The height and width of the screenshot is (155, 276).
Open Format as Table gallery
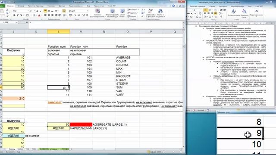[112, 13]
